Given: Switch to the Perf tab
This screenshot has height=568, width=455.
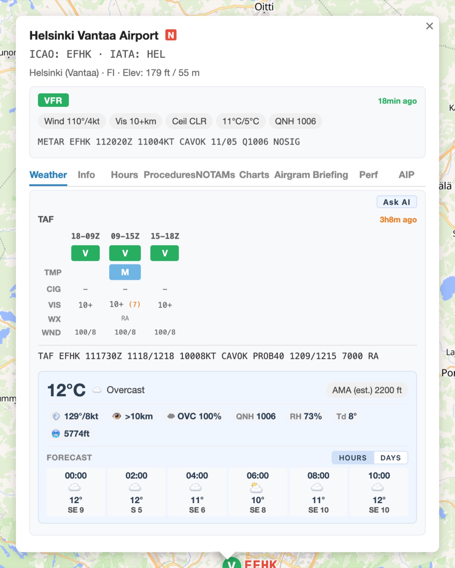Looking at the screenshot, I should [x=369, y=175].
